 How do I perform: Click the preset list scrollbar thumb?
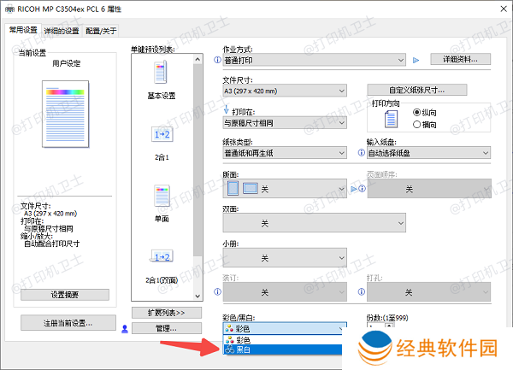[x=198, y=160]
